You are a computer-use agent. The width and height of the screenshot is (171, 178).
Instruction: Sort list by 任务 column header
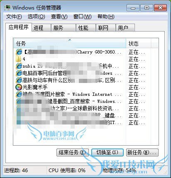[x=70, y=44]
